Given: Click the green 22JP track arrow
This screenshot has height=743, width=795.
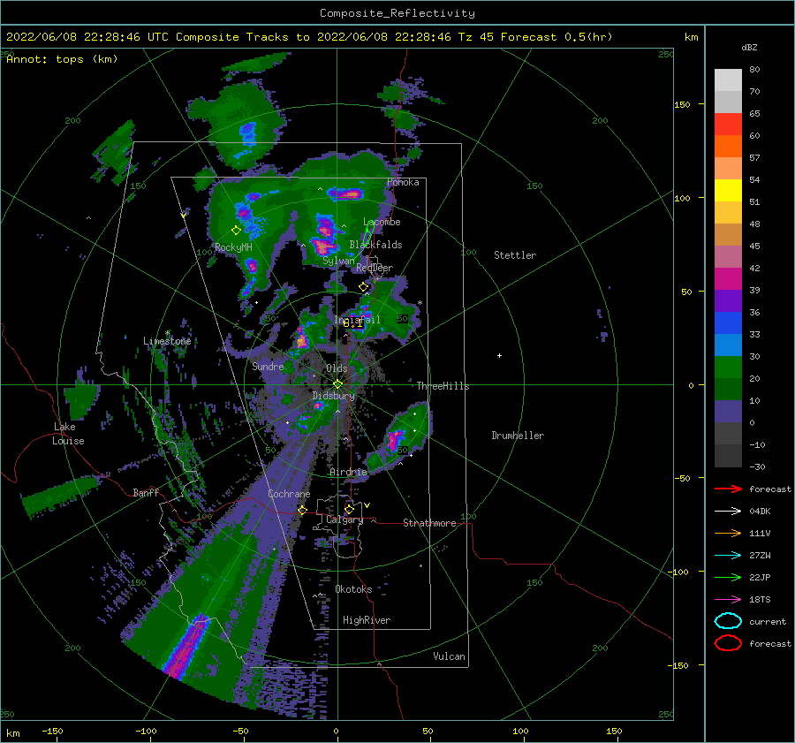Looking at the screenshot, I should click(728, 577).
